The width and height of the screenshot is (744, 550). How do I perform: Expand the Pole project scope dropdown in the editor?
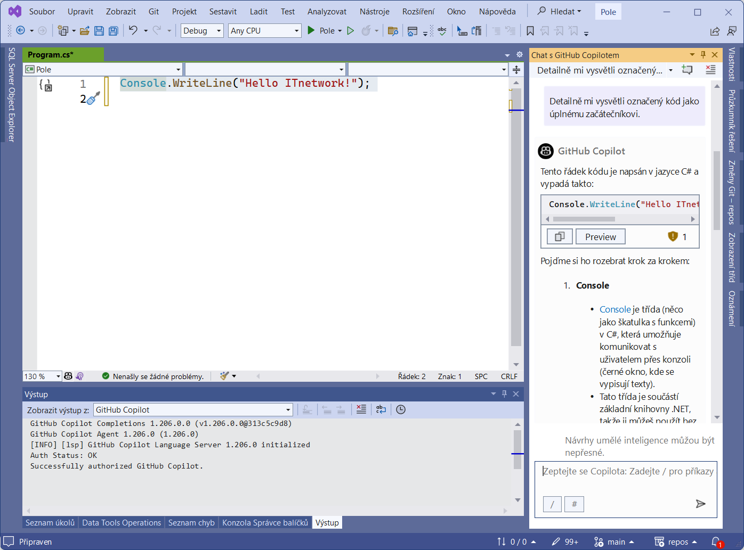pyautogui.click(x=103, y=70)
